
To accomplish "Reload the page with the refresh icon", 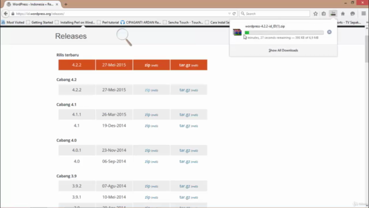I will 234,14.
